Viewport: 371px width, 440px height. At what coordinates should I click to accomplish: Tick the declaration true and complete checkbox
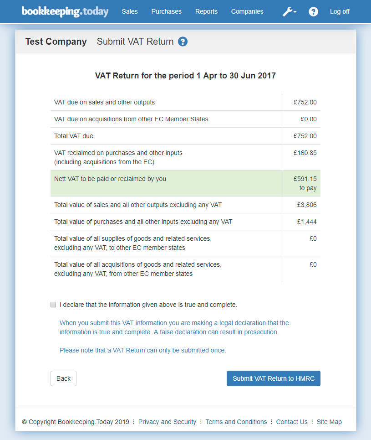click(x=53, y=305)
